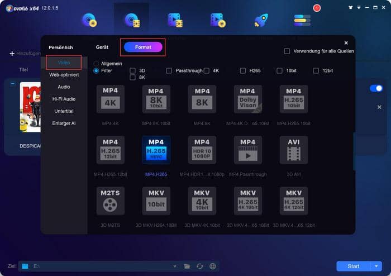Open the Launchpad rocket icon
This screenshot has width=391, height=276.
tap(260, 20)
